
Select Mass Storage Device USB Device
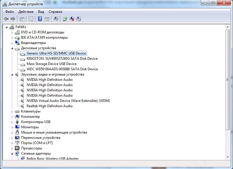coord(52,64)
